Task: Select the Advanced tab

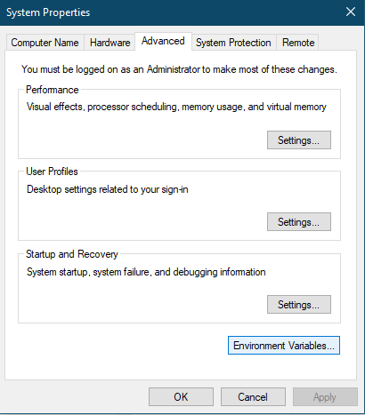Action: click(163, 41)
